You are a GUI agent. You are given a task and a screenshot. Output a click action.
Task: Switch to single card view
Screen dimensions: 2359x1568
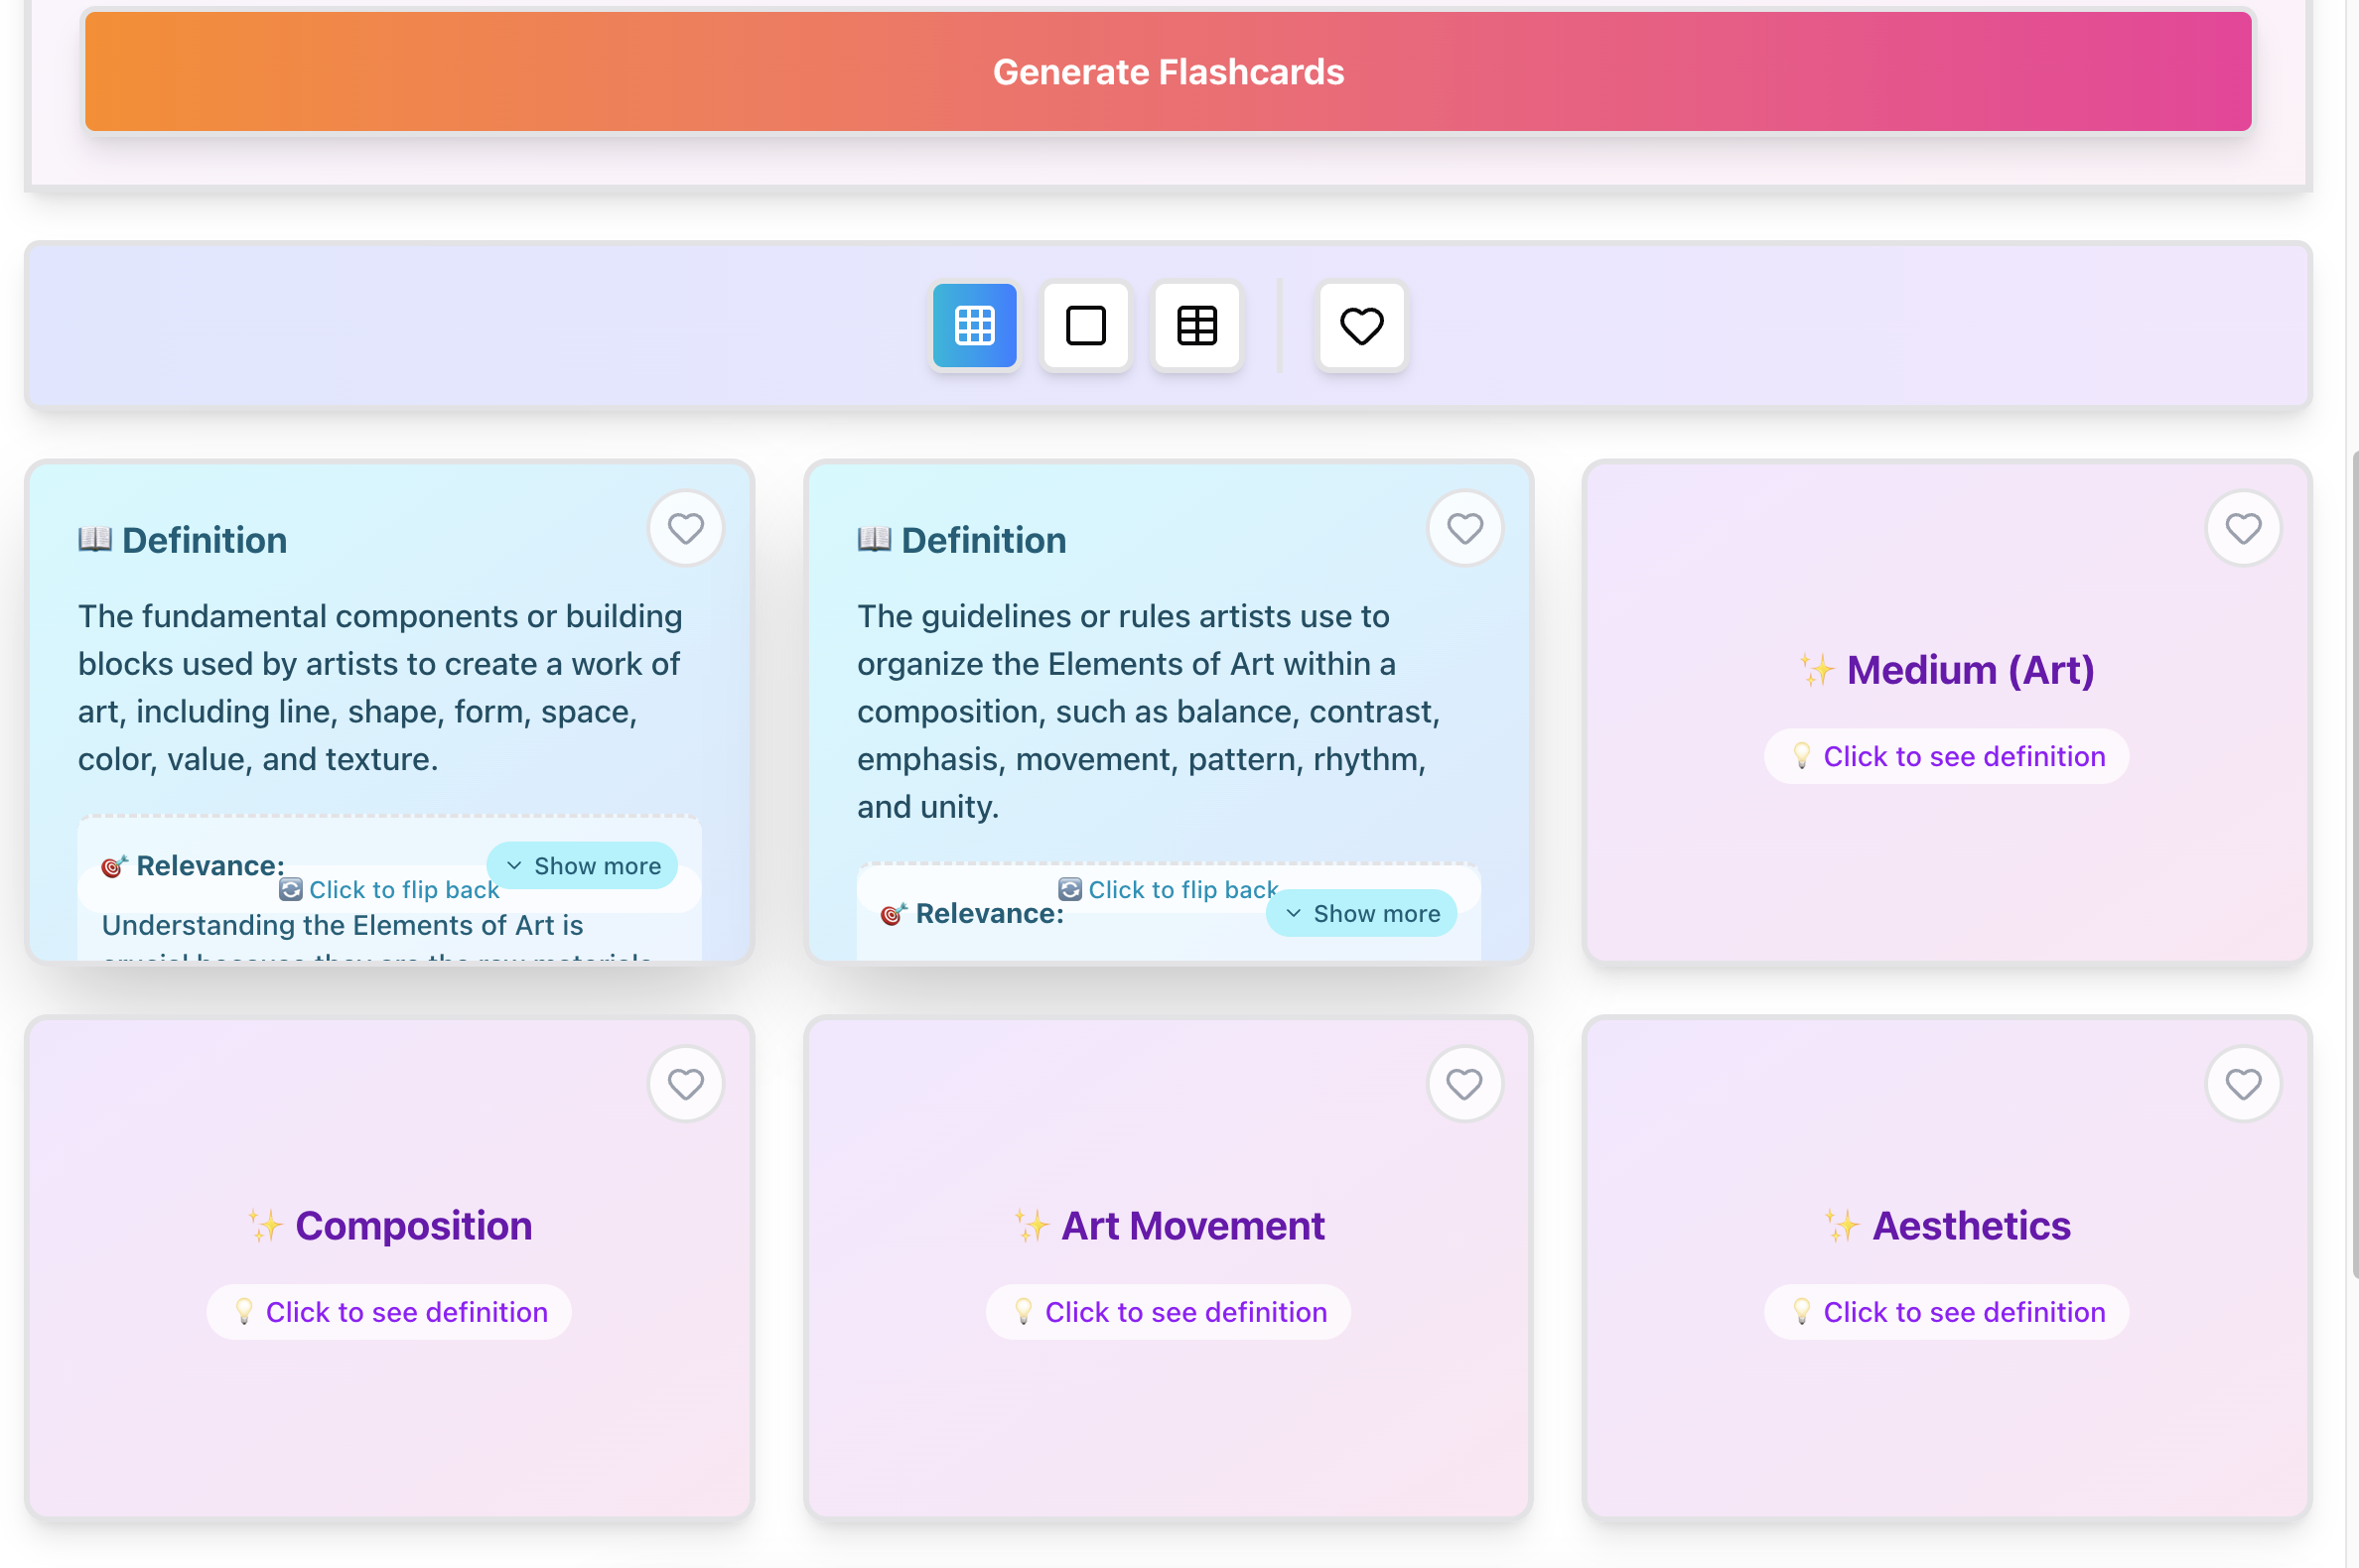click(x=1085, y=326)
